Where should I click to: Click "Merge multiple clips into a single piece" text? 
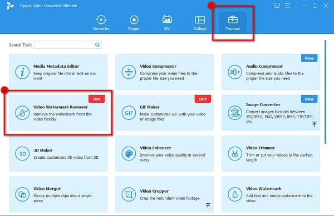click(62, 198)
